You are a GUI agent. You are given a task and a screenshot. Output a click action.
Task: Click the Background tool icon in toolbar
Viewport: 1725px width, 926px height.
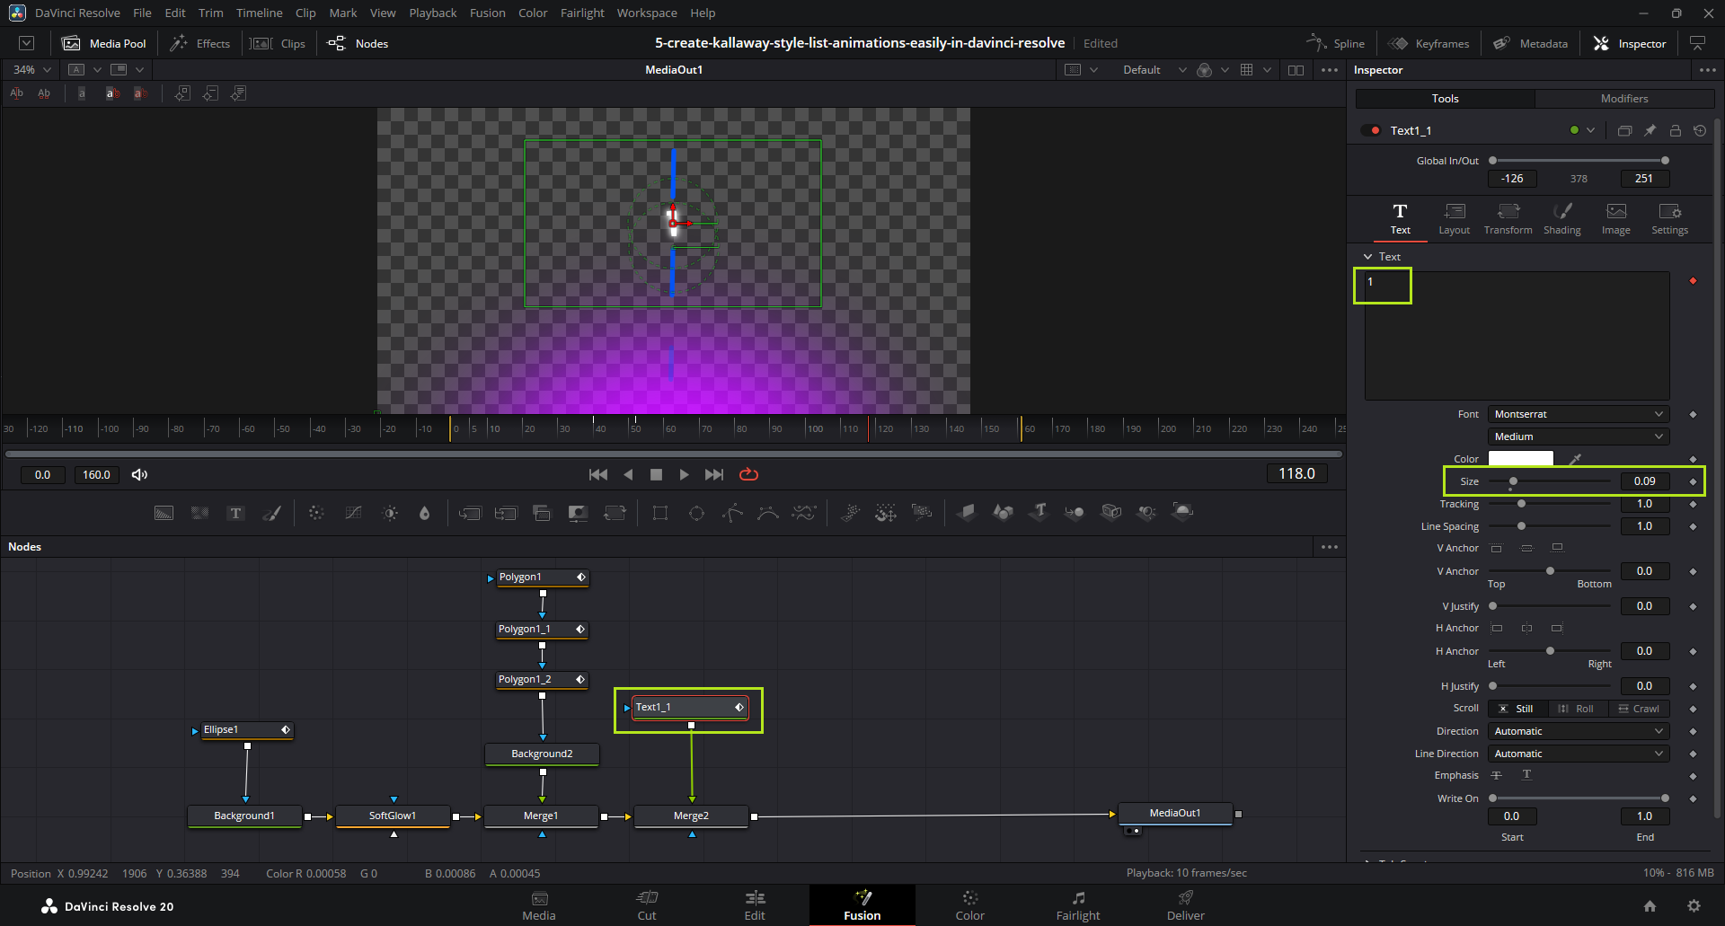point(164,513)
